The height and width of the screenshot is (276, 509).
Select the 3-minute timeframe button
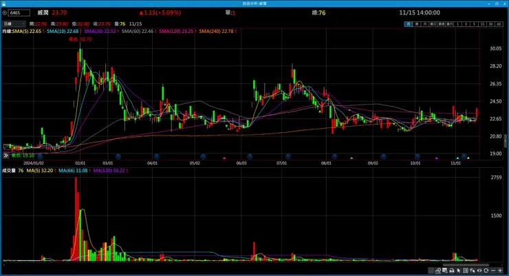466,23
